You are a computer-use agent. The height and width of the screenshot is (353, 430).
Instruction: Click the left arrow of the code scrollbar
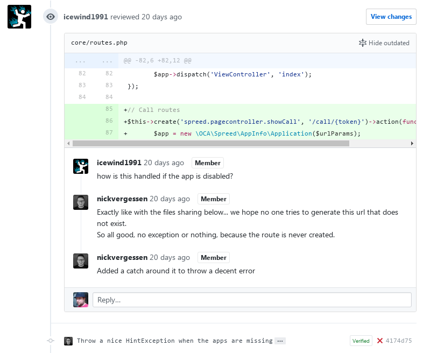click(x=68, y=144)
